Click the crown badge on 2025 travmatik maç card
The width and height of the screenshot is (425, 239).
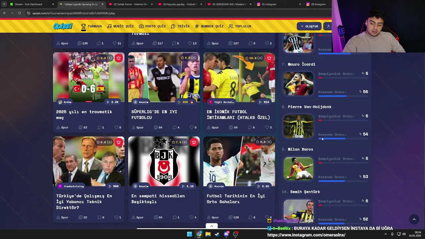pyautogui.click(x=119, y=58)
